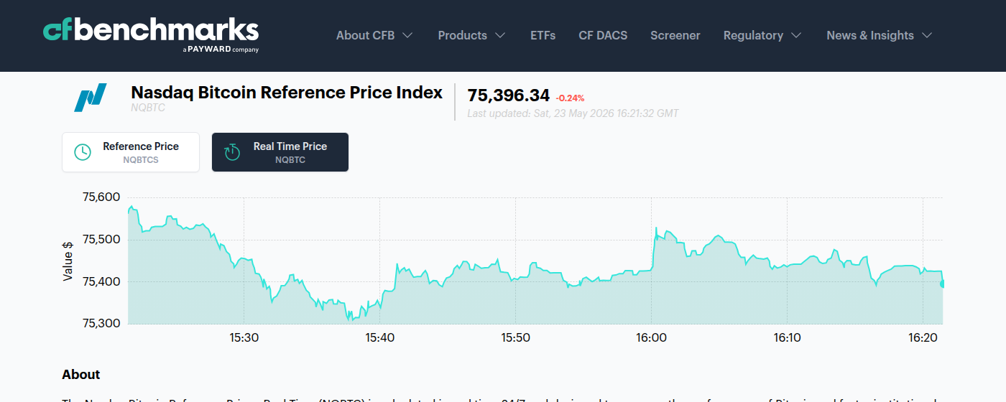
Task: Click the Nasdaq Bitcoin Reference Price Index title
Action: [287, 93]
